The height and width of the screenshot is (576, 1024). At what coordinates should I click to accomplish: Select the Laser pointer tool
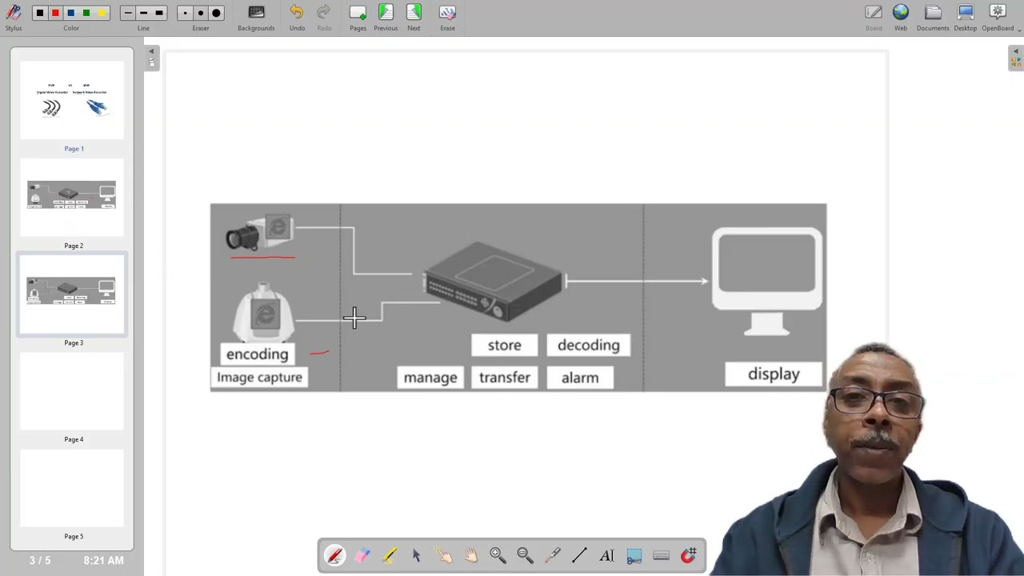[552, 555]
